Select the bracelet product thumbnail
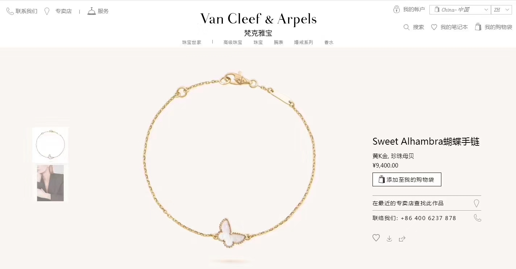The width and height of the screenshot is (516, 269). click(x=50, y=145)
